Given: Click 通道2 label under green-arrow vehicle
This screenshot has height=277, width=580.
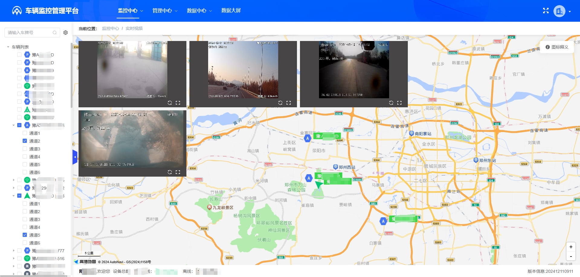Looking at the screenshot, I should point(34,211).
